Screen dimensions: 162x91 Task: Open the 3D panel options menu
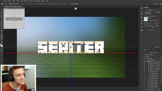(x=161, y=50)
